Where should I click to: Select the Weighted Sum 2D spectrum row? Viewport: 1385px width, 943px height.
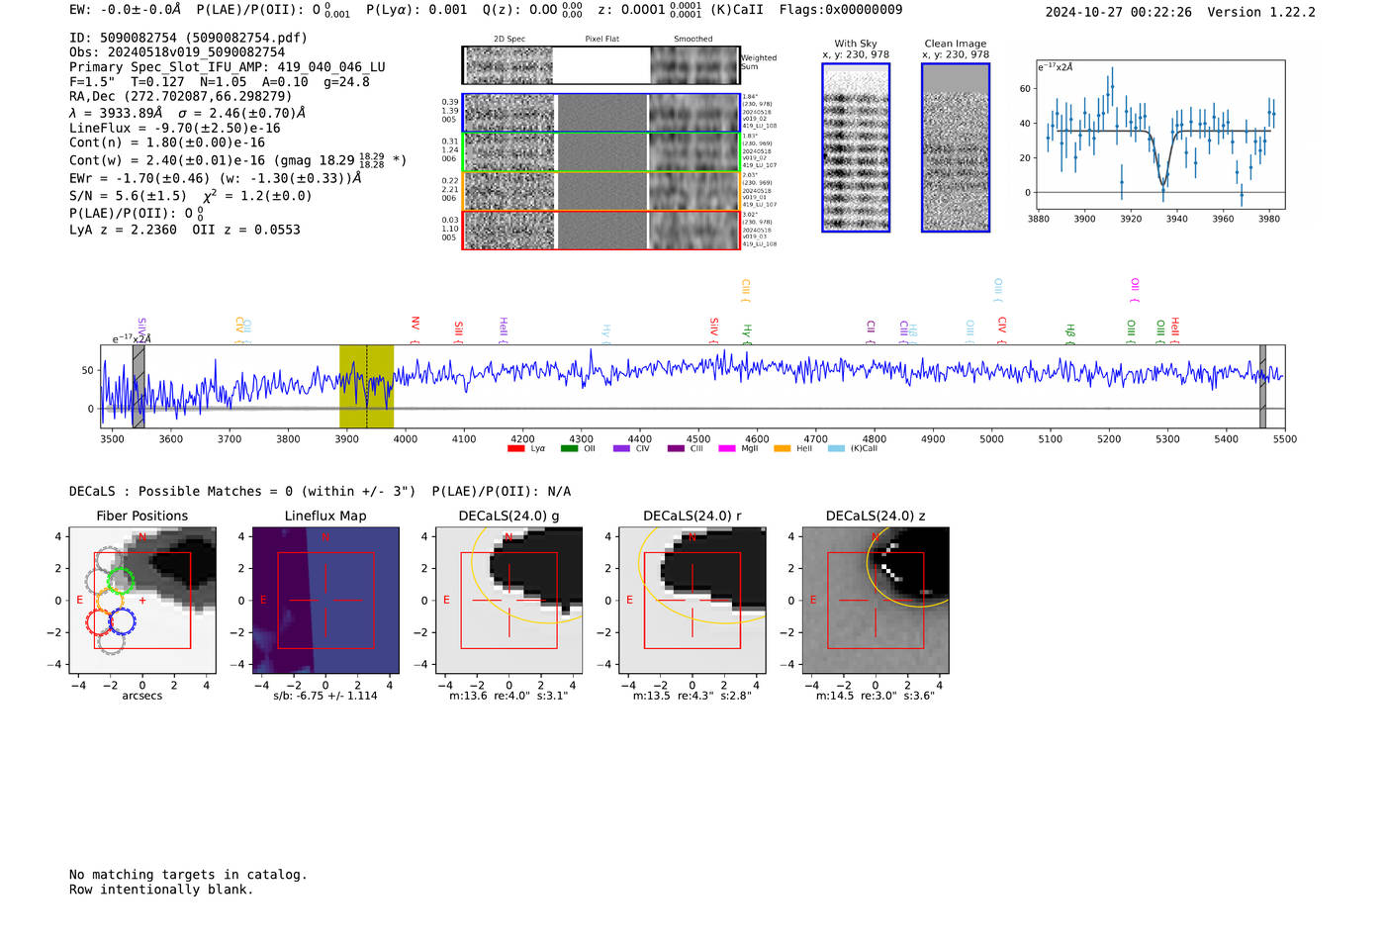coord(601,65)
